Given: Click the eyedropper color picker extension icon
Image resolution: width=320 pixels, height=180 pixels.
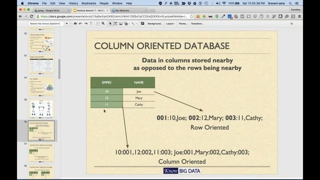Looking at the screenshot, I should [x=223, y=16].
